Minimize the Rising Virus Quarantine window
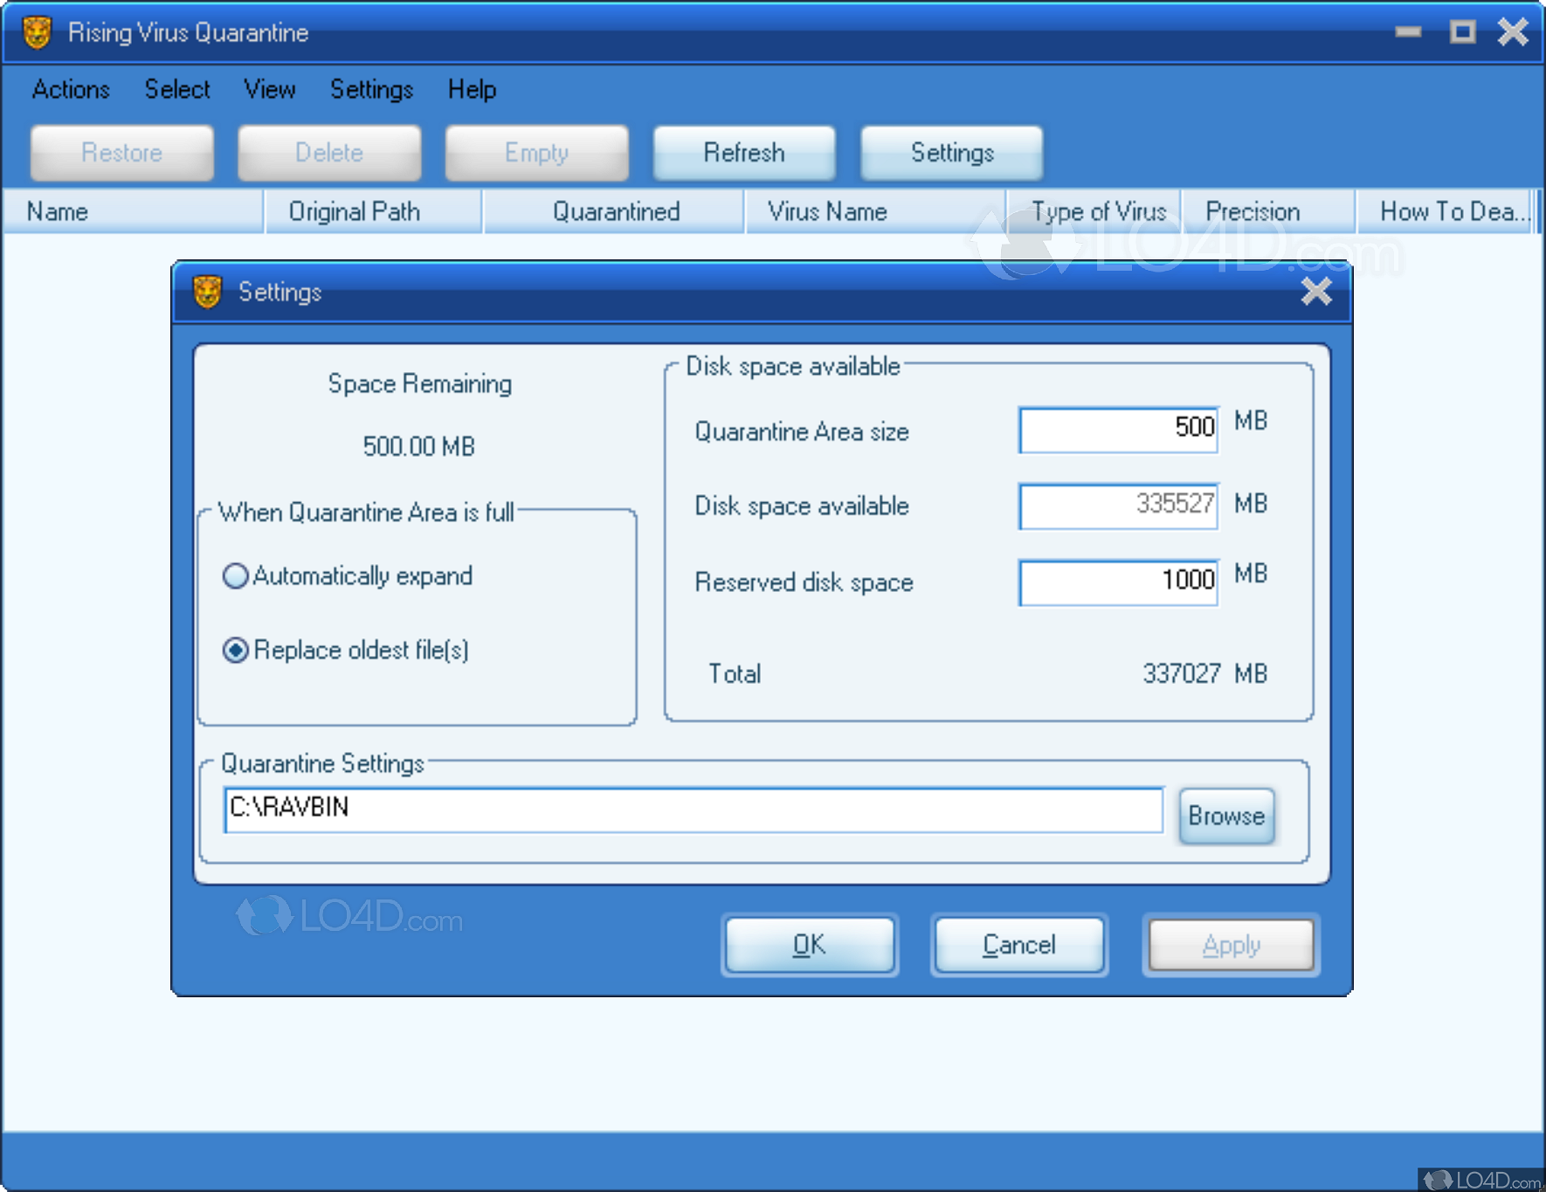1546x1192 pixels. point(1408,32)
